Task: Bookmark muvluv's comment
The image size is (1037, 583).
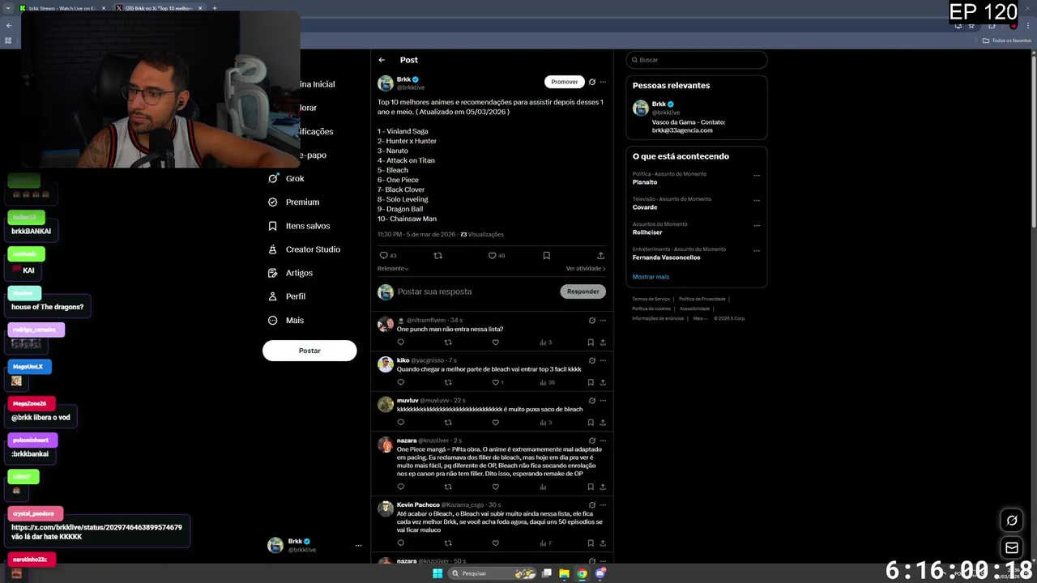Action: [591, 422]
